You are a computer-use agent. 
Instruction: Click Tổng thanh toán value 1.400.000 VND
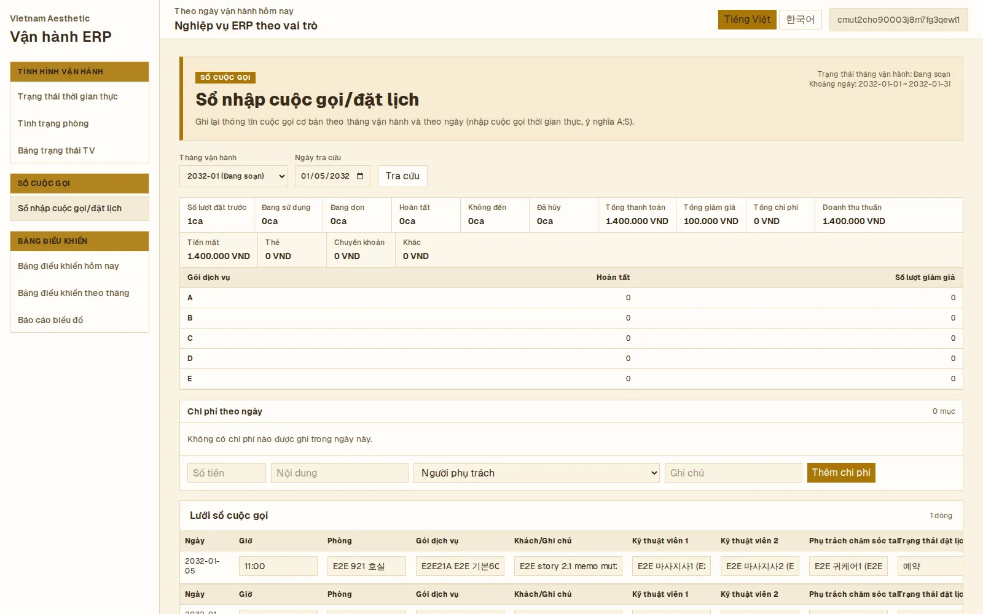point(637,221)
